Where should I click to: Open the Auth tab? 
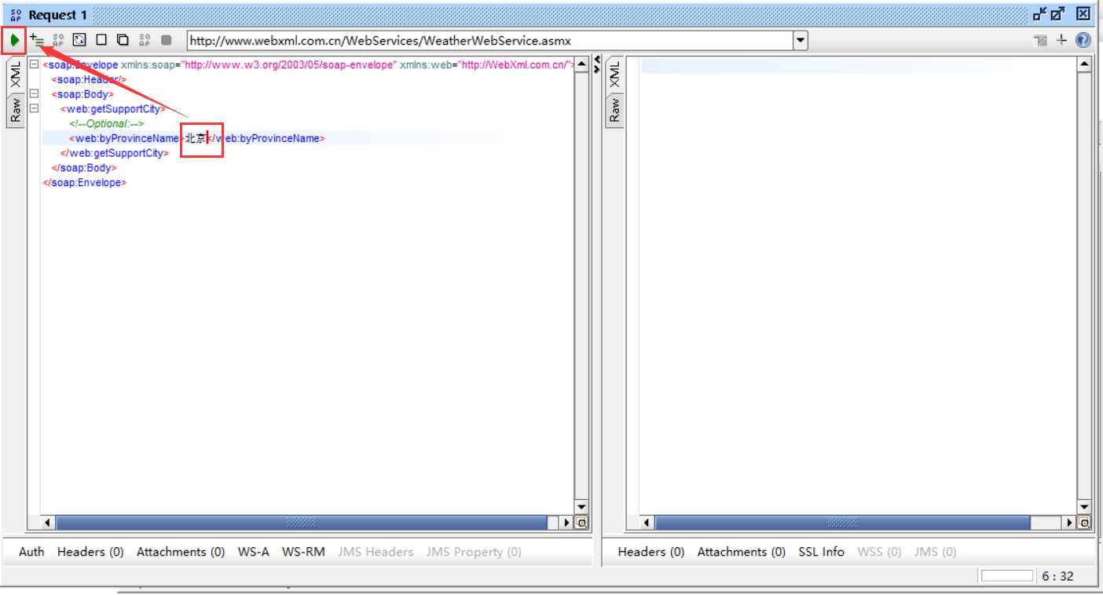click(x=31, y=552)
